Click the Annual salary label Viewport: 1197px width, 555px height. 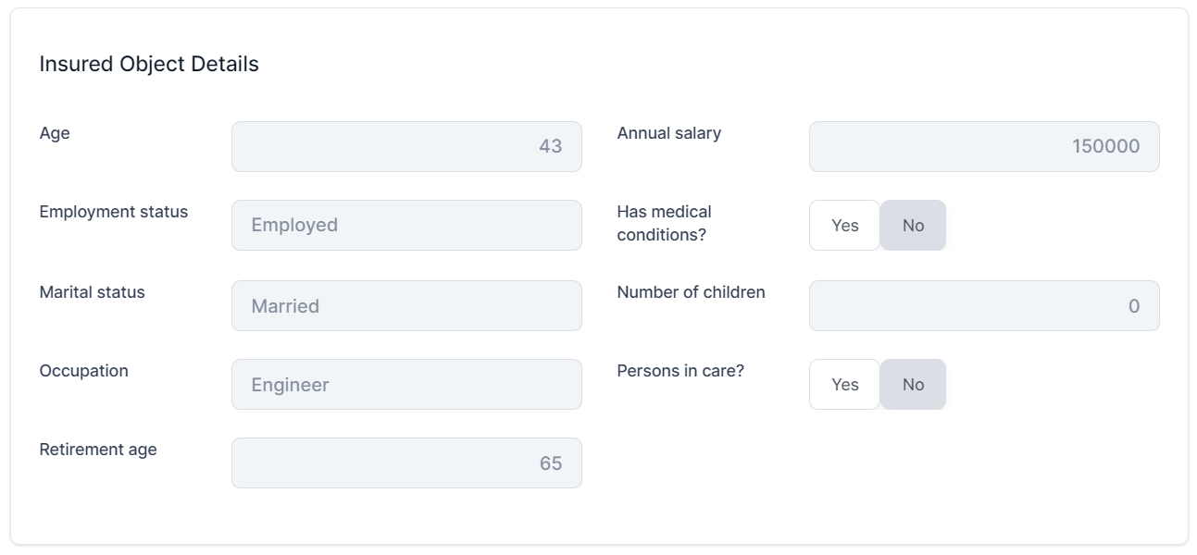(668, 133)
